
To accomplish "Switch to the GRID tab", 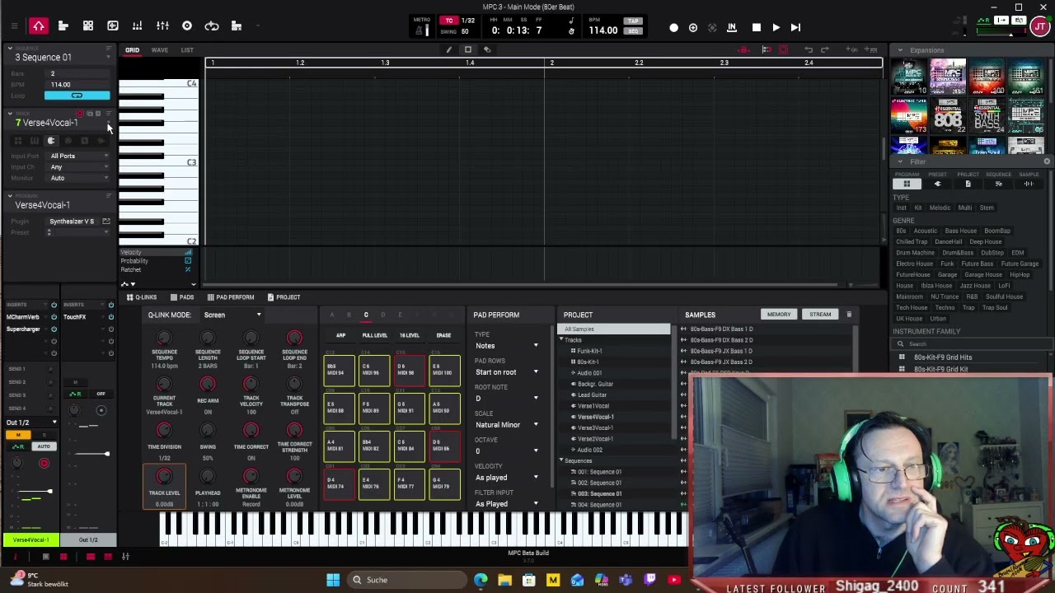I will pyautogui.click(x=132, y=50).
